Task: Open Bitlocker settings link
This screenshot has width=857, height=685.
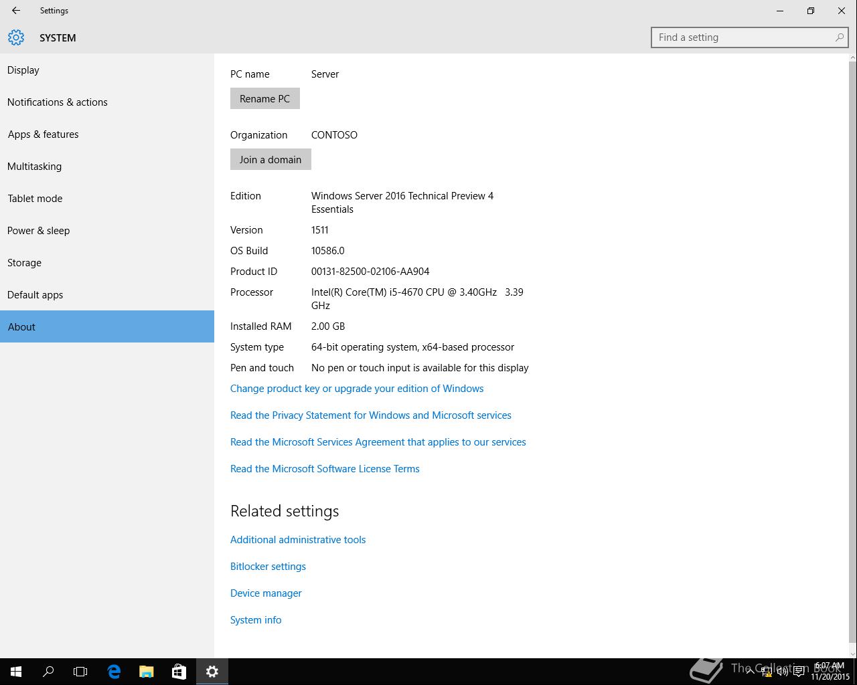Action: point(268,567)
